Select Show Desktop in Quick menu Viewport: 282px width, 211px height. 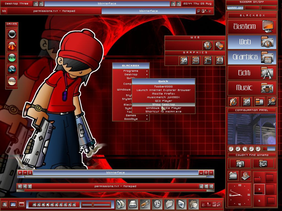[x=164, y=104]
